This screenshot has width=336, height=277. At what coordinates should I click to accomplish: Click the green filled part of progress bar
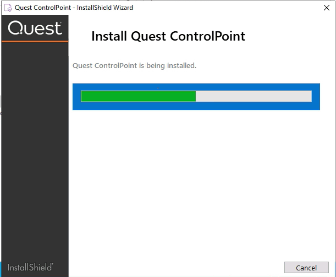(138, 96)
